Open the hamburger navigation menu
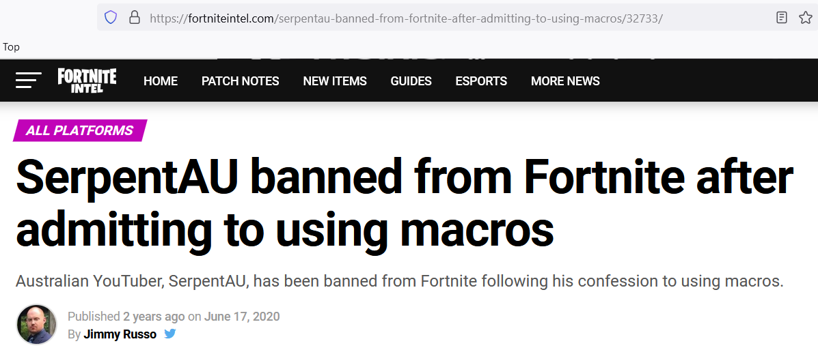Screen dimensions: 818x363 point(28,81)
